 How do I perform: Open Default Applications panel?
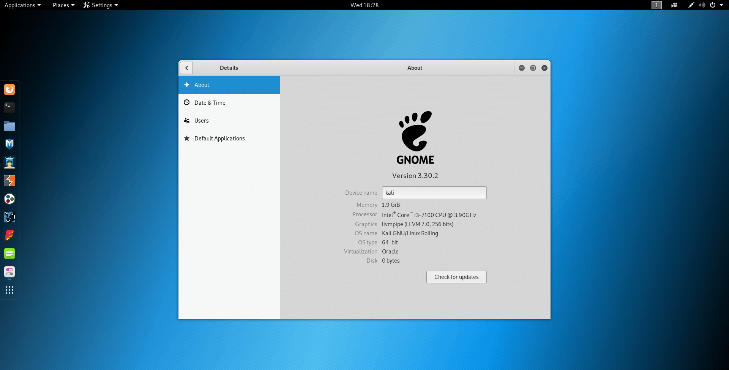click(x=229, y=139)
